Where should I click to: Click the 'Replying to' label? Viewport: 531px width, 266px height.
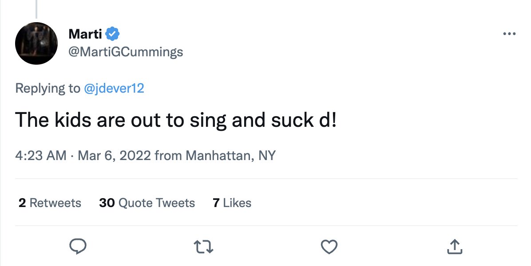pos(48,88)
